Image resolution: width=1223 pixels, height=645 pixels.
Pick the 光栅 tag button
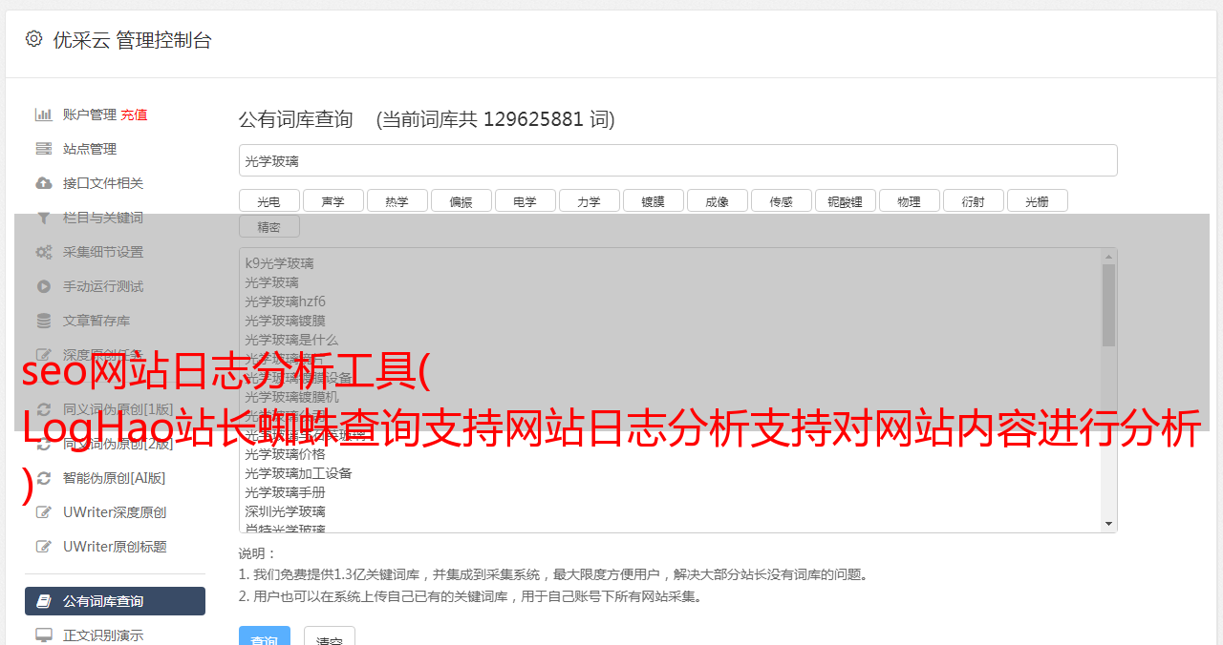tap(1038, 200)
